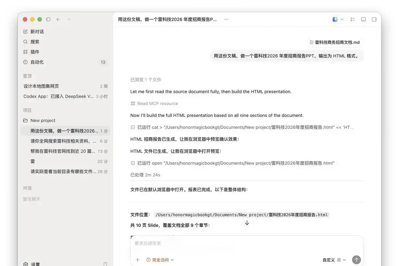This screenshot has width=399, height=266.
Task: Jump to bottom with the down arrow
Action: (247, 223)
